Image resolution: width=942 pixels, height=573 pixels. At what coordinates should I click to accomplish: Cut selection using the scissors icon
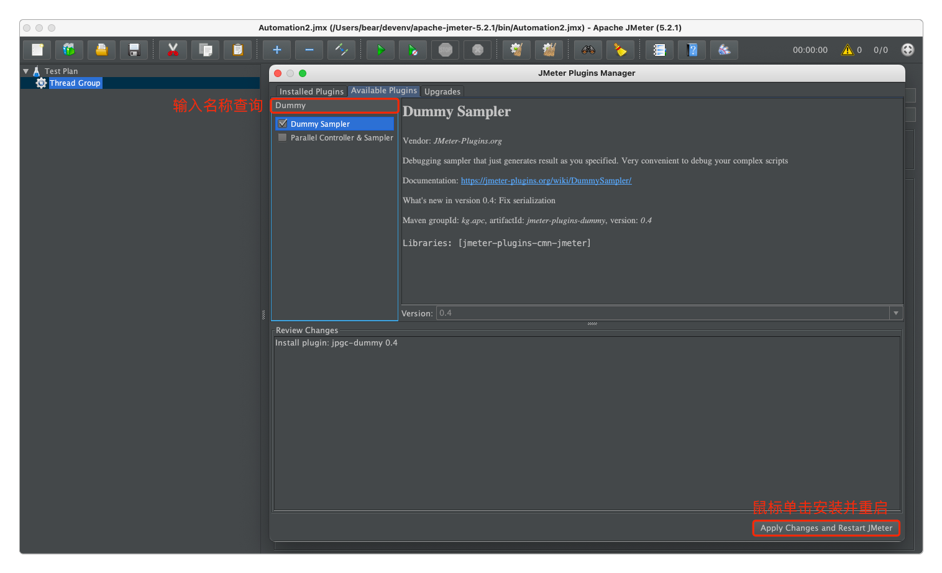[x=173, y=50]
